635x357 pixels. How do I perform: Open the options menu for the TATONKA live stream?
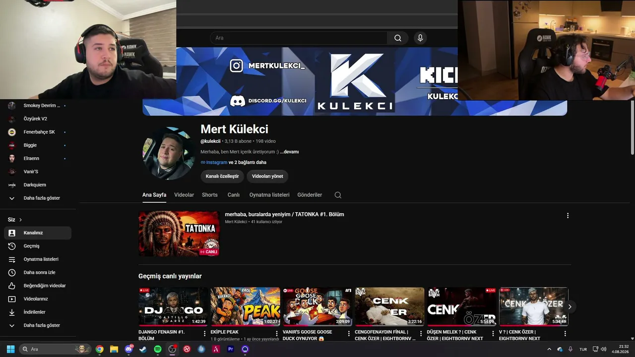pos(568,216)
